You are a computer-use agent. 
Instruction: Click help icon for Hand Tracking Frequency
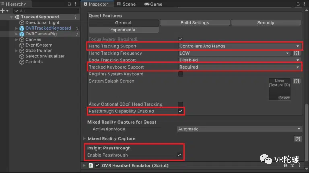296,53
